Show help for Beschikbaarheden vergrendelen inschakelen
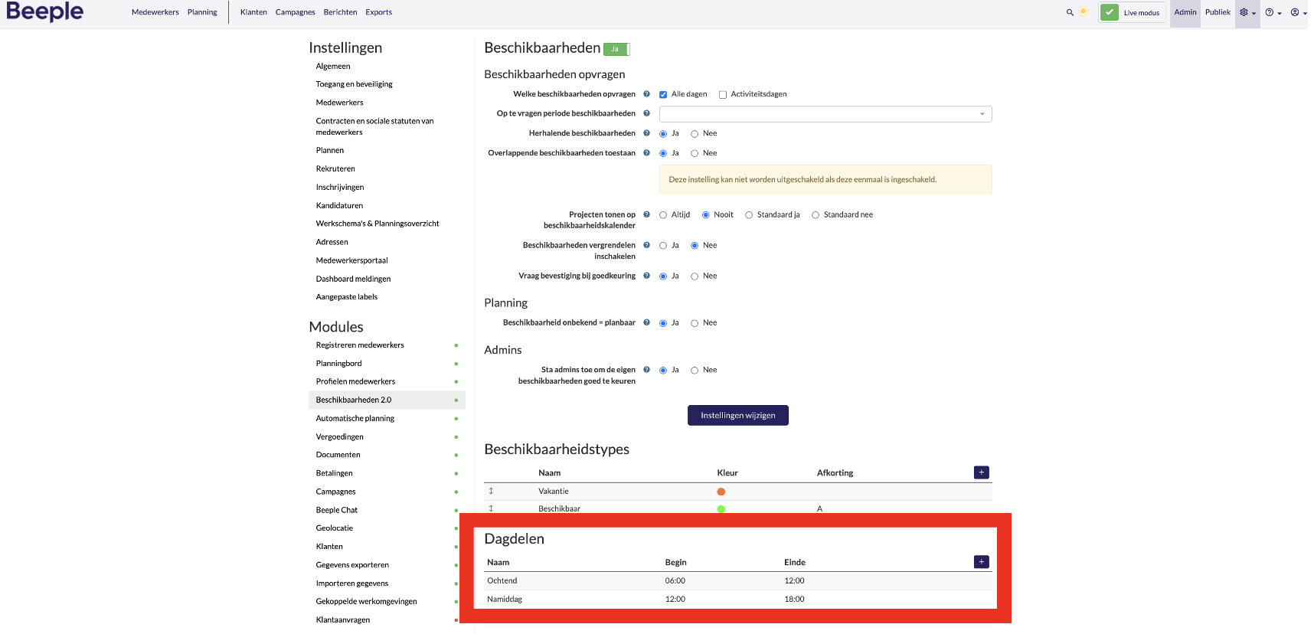 (x=646, y=245)
